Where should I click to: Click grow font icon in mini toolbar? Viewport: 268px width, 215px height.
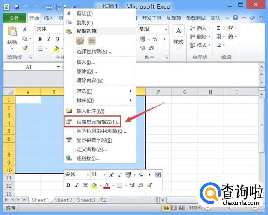click(x=111, y=175)
